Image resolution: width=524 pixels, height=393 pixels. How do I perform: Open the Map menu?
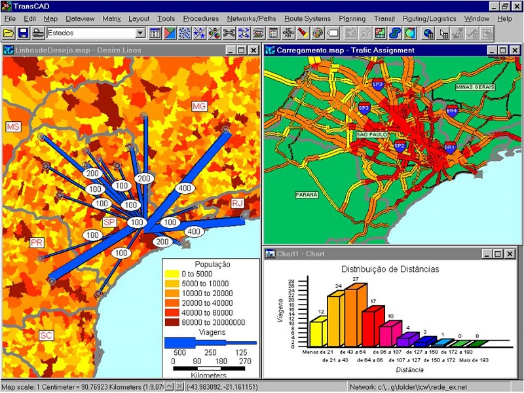pos(50,19)
